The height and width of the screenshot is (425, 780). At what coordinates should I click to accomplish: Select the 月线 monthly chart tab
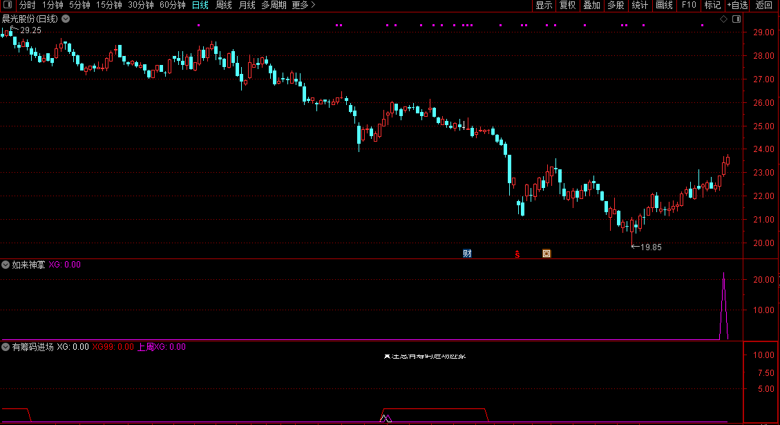point(247,5)
